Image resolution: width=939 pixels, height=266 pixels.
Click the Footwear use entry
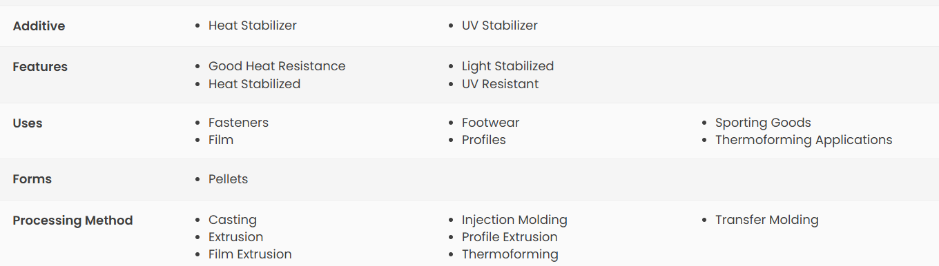(491, 123)
